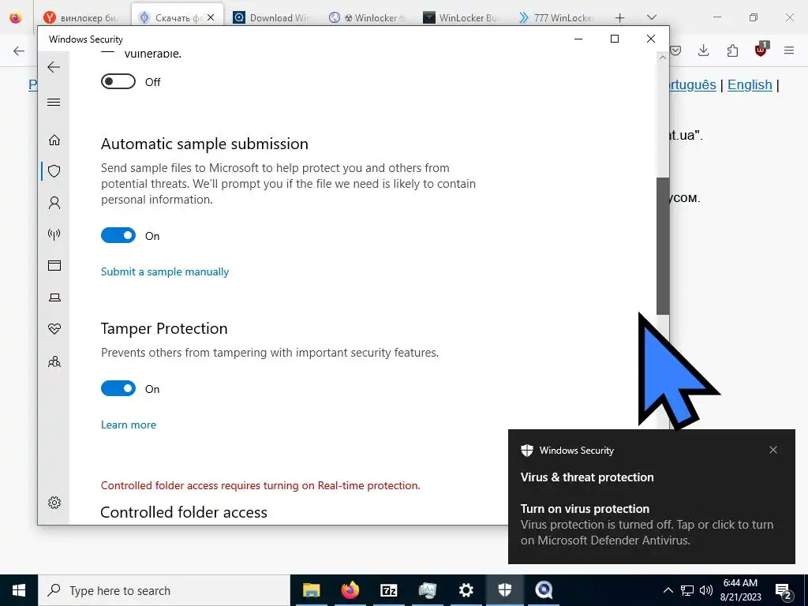The height and width of the screenshot is (606, 808).
Task: Open 7-Zip from the taskbar
Action: pyautogui.click(x=388, y=590)
